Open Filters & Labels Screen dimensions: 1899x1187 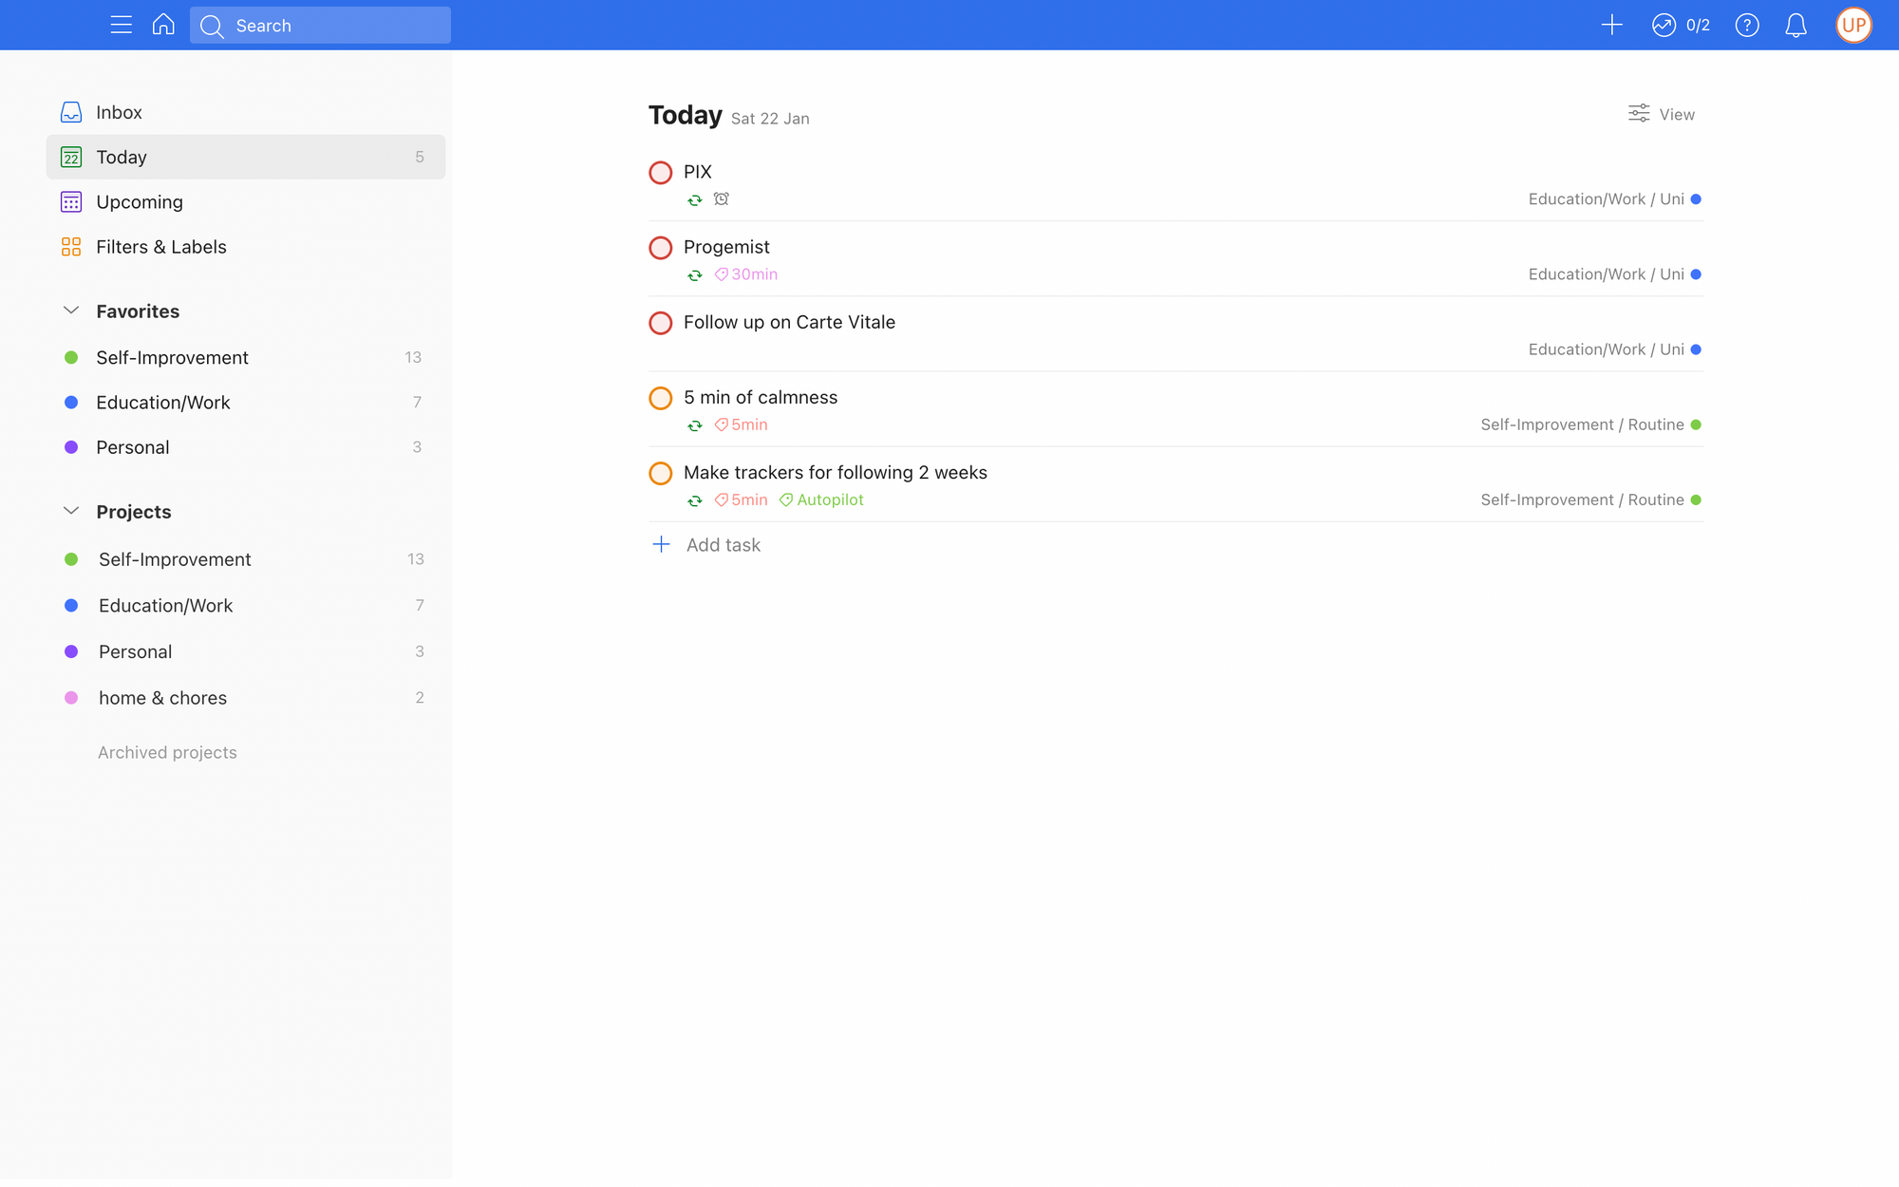click(160, 247)
